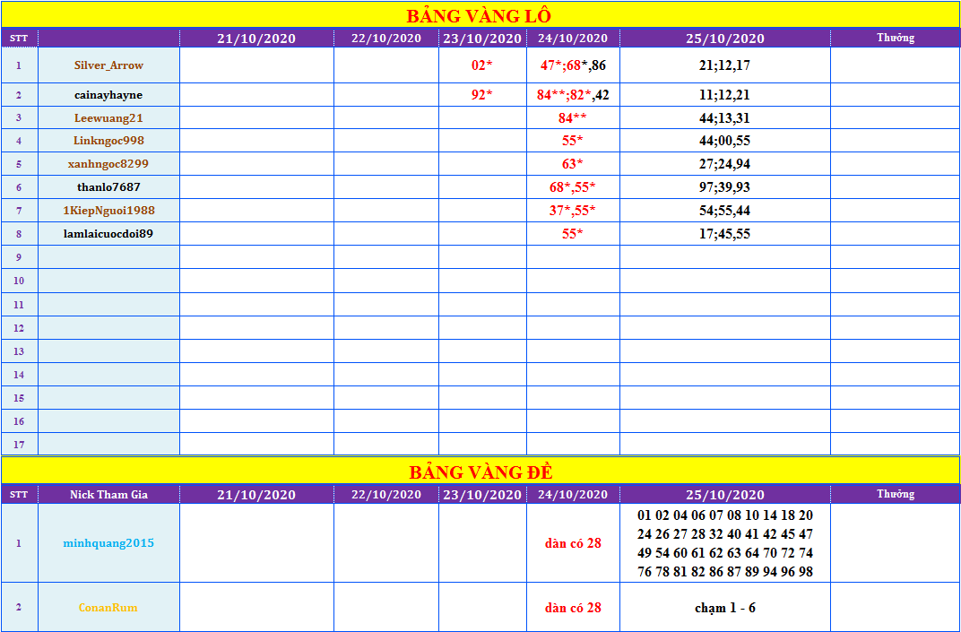Select the ConanRum username
Viewport: 961px width, 632px height.
tap(108, 608)
